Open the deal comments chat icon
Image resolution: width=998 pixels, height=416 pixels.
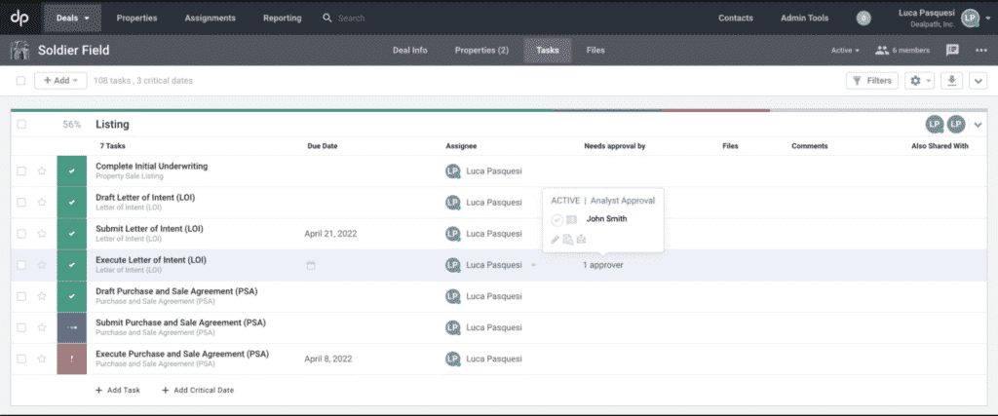(952, 50)
